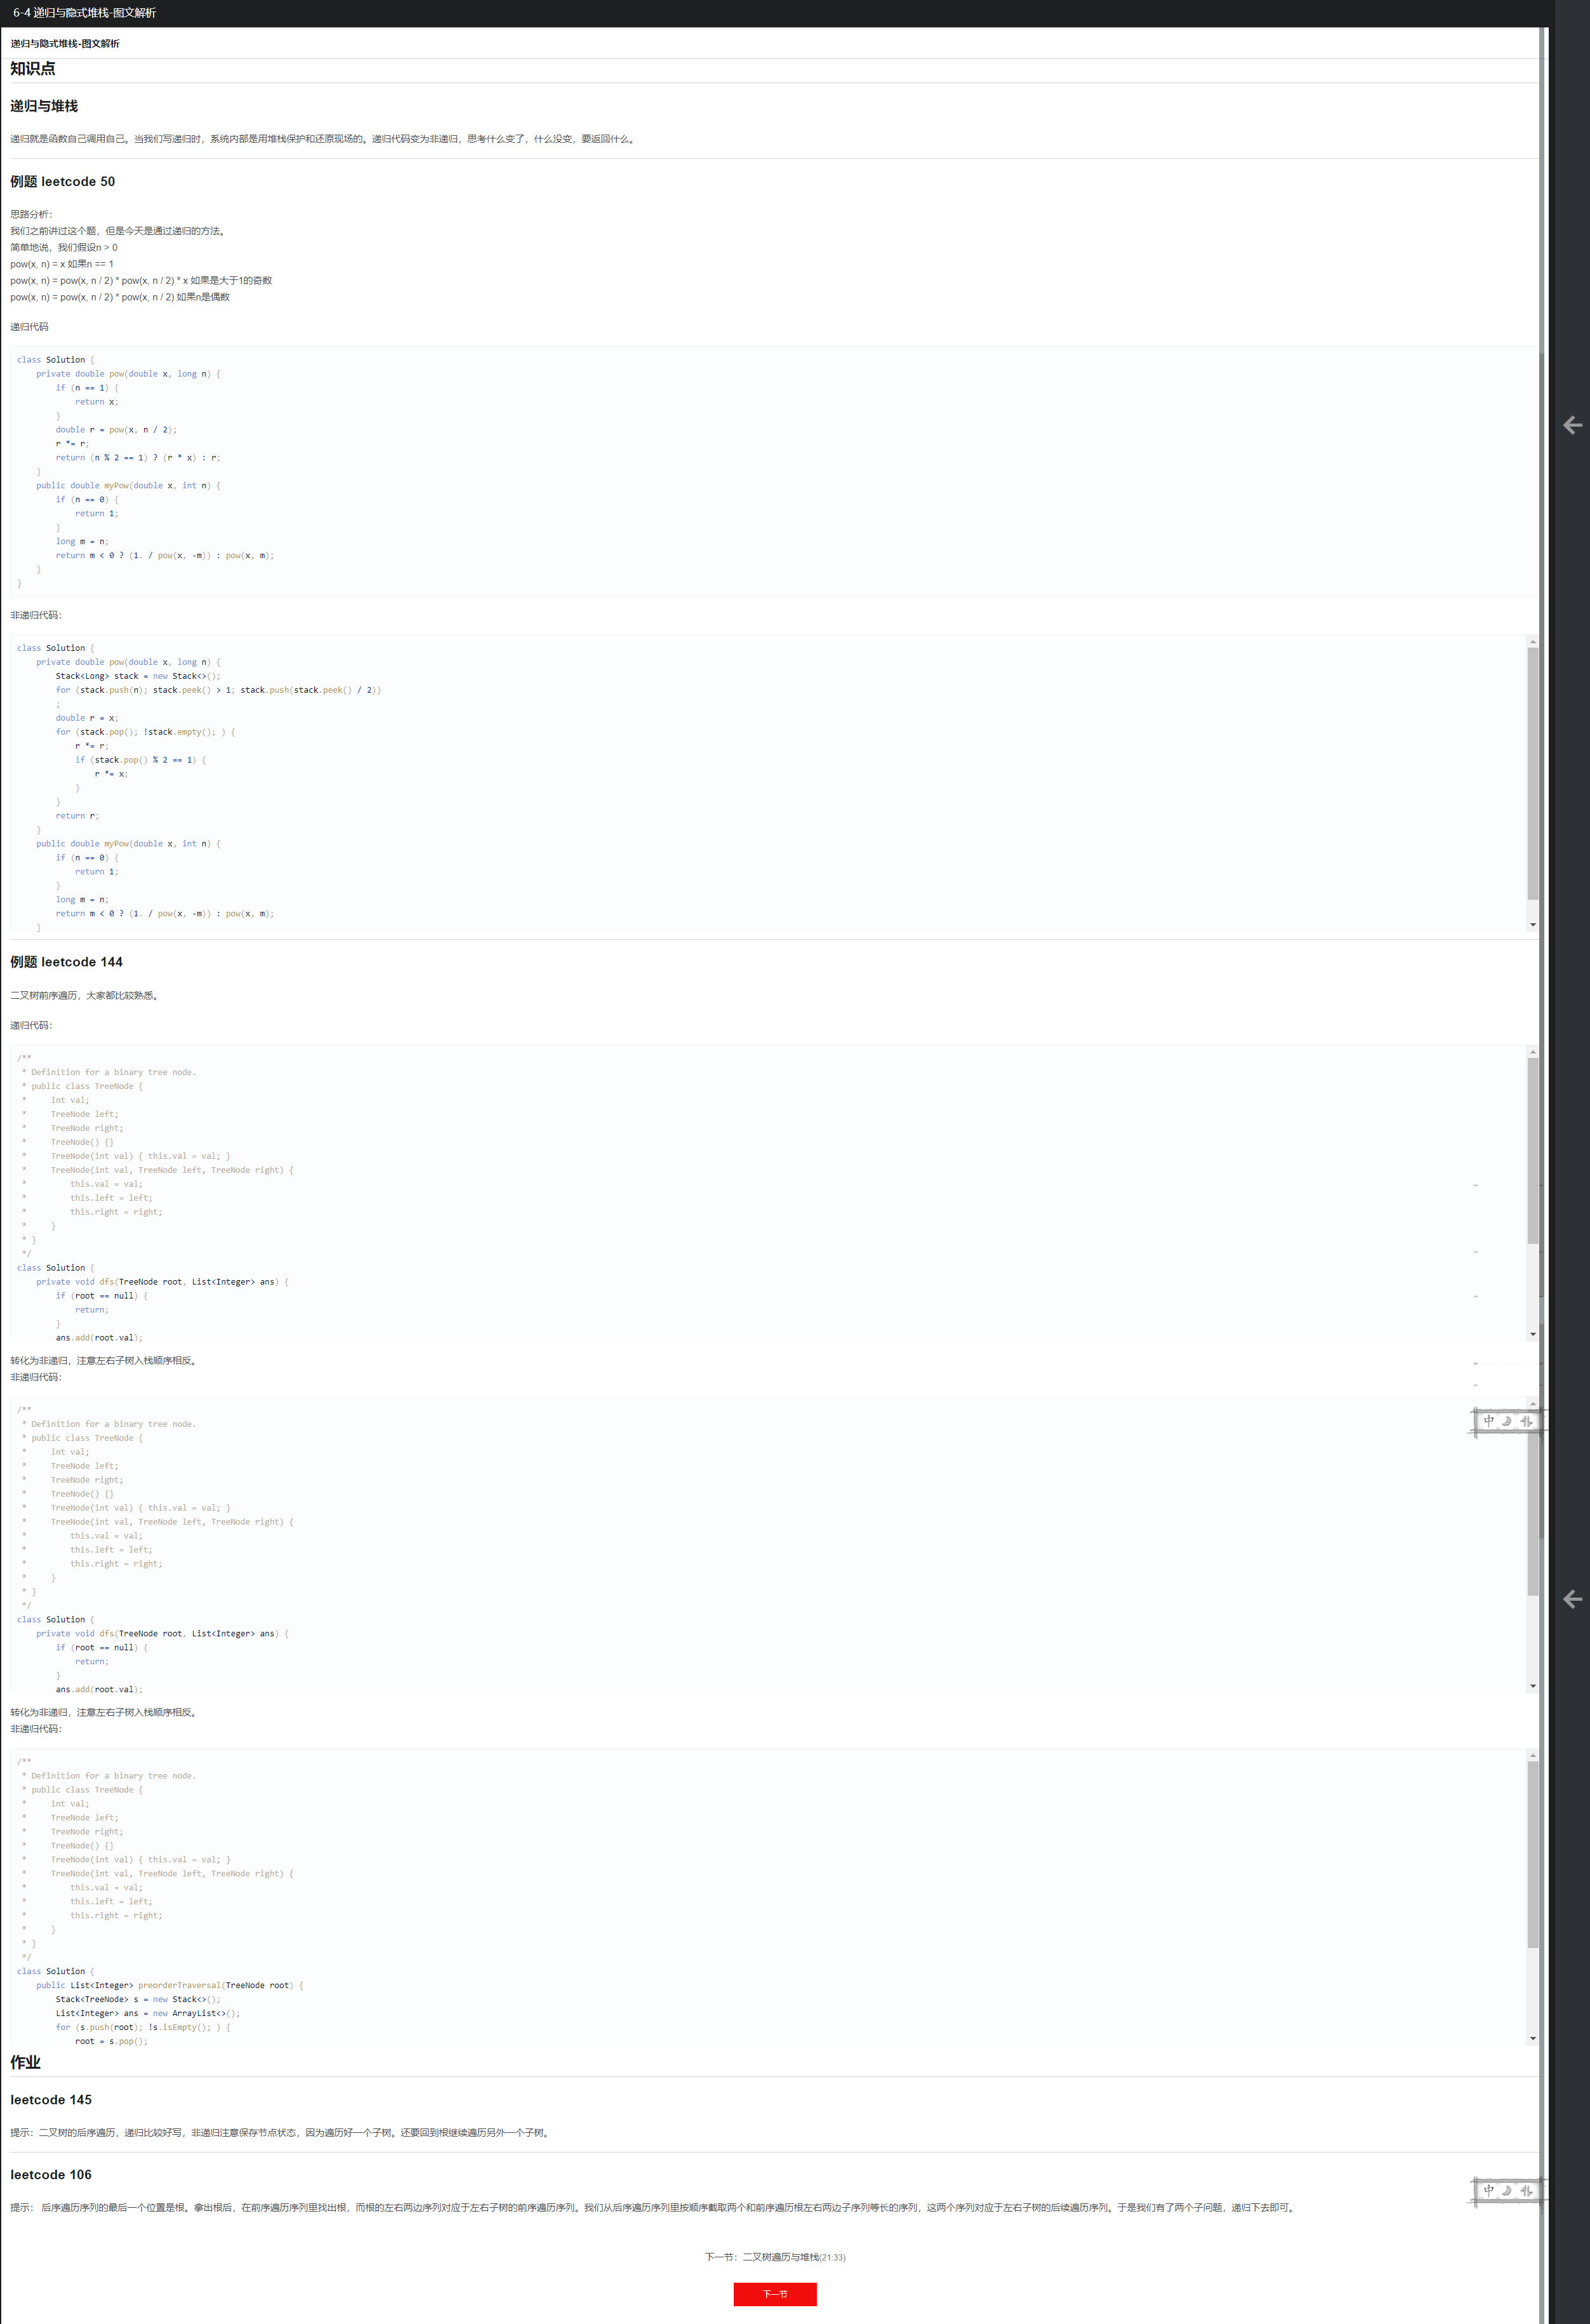Click scroll-up arrow of preorderTraversal code block
This screenshot has width=1590, height=2324.
[x=1532, y=1756]
